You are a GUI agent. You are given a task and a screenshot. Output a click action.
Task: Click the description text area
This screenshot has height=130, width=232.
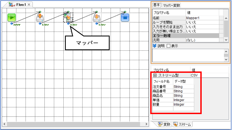188,55
